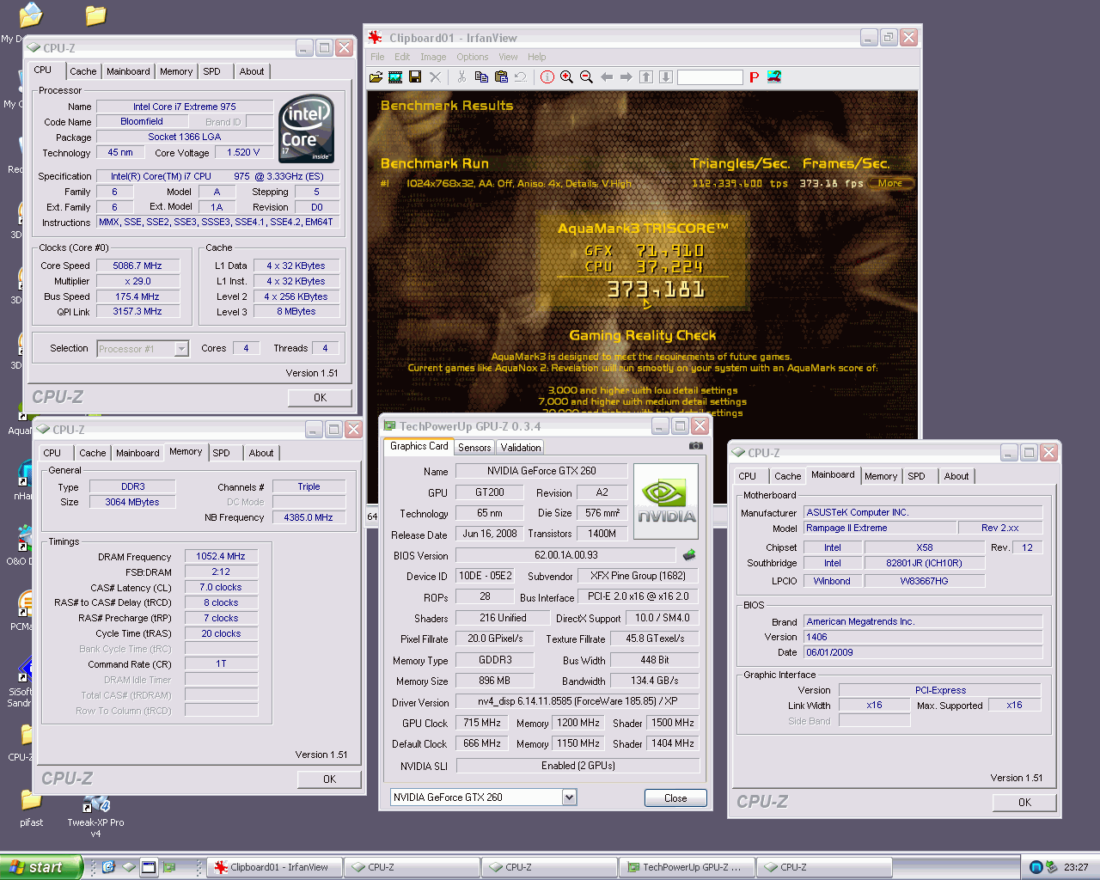The image size is (1100, 880).
Task: Switch to Sensors tab in GPU-Z
Action: point(474,447)
